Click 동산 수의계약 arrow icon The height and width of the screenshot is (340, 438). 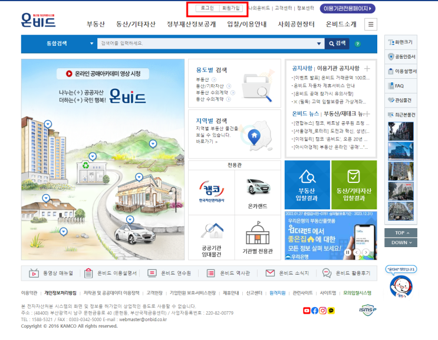point(229,99)
